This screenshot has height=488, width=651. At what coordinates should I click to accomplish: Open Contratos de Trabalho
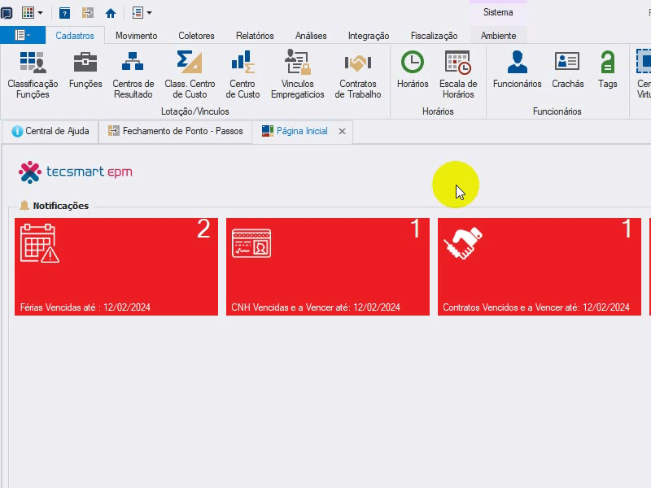(358, 74)
